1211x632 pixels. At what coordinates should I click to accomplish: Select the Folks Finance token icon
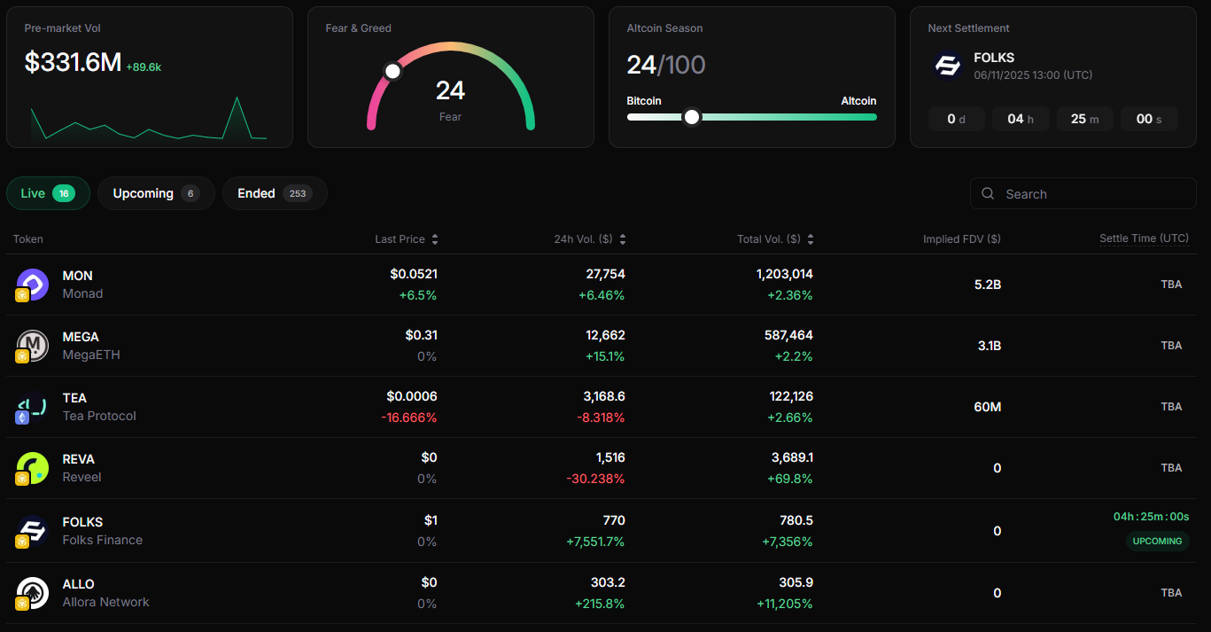[32, 531]
